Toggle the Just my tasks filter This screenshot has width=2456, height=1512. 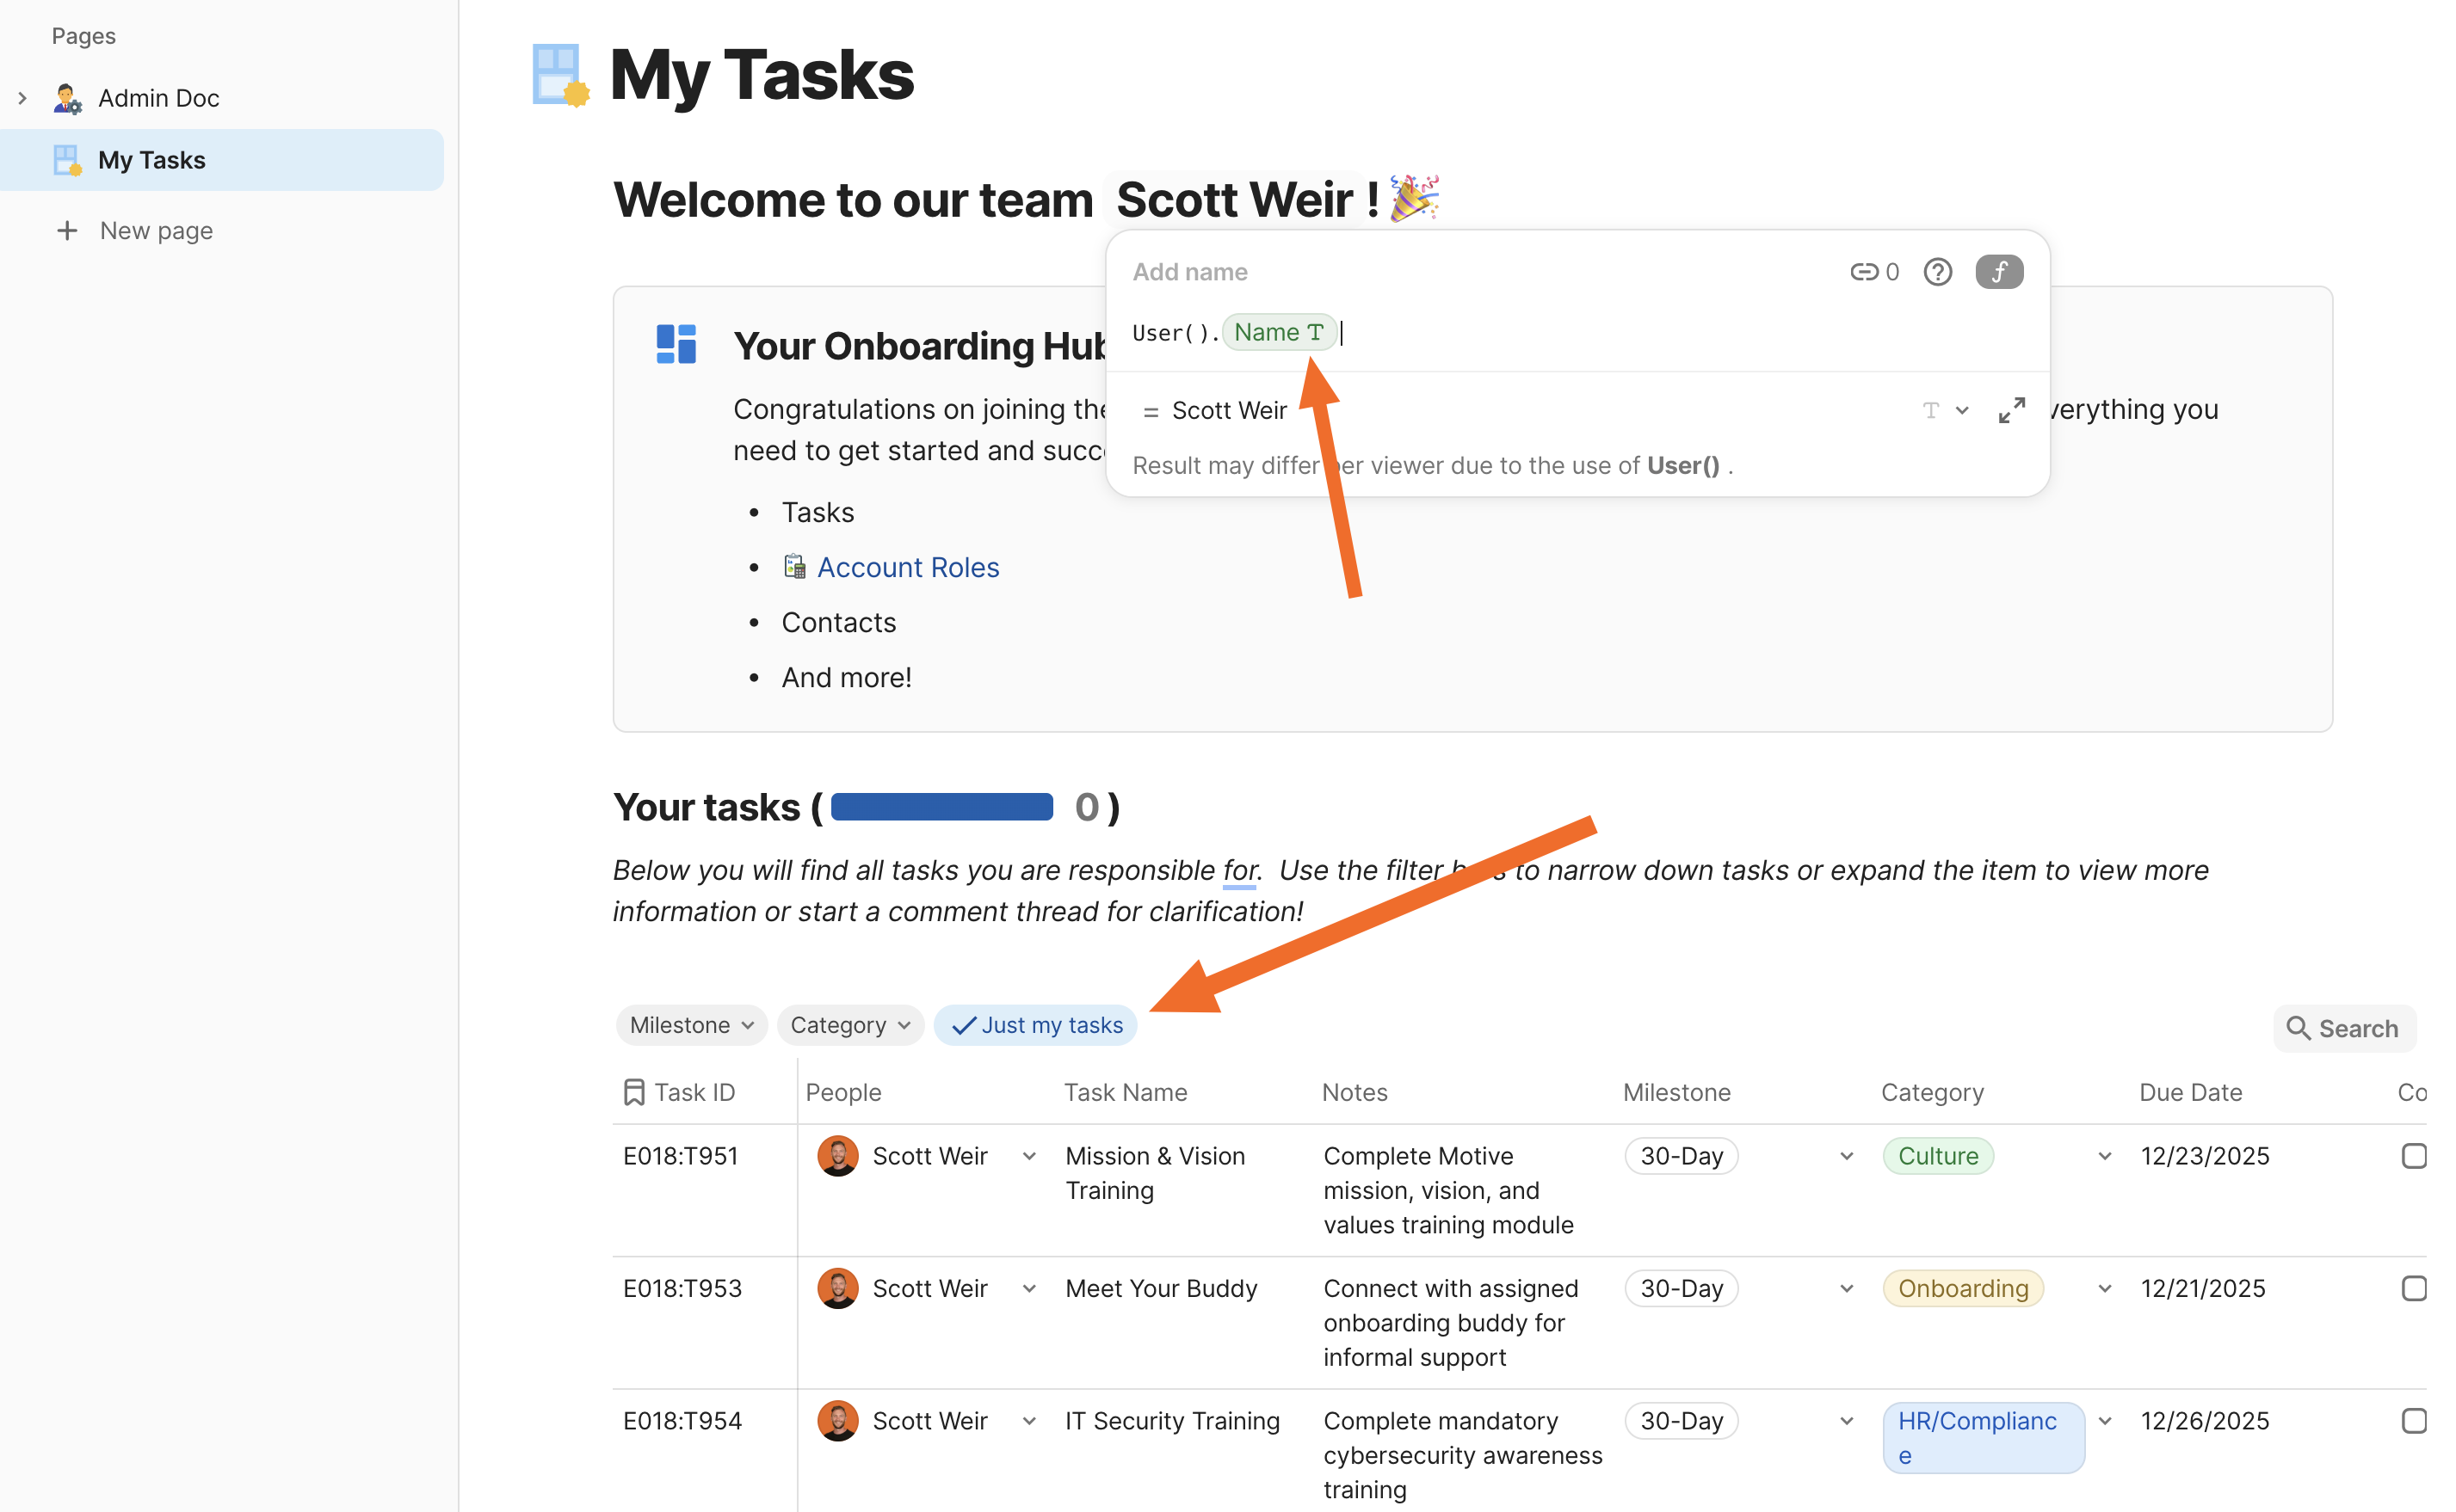click(x=1035, y=1025)
